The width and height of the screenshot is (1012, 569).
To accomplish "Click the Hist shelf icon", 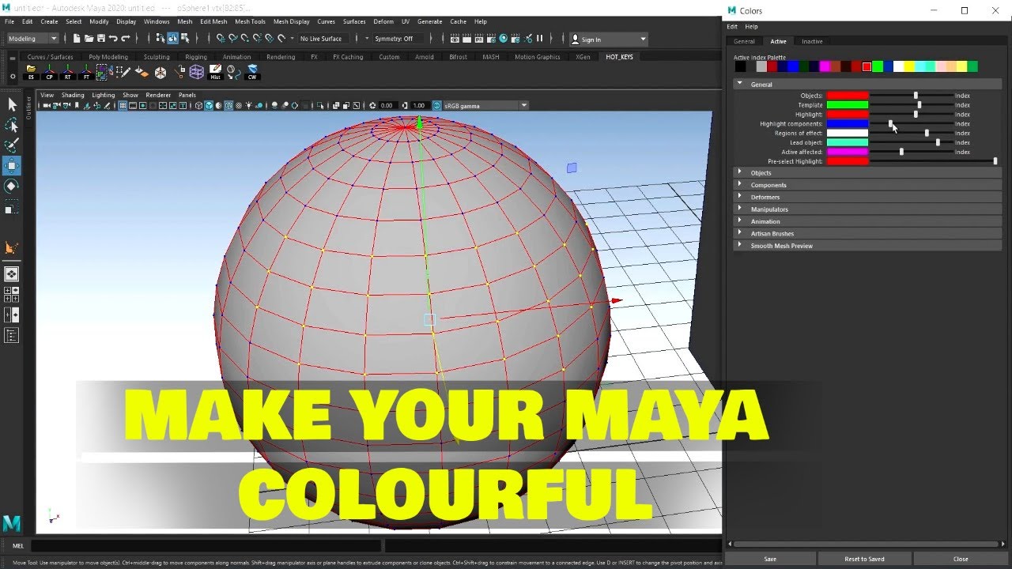I will [215, 72].
